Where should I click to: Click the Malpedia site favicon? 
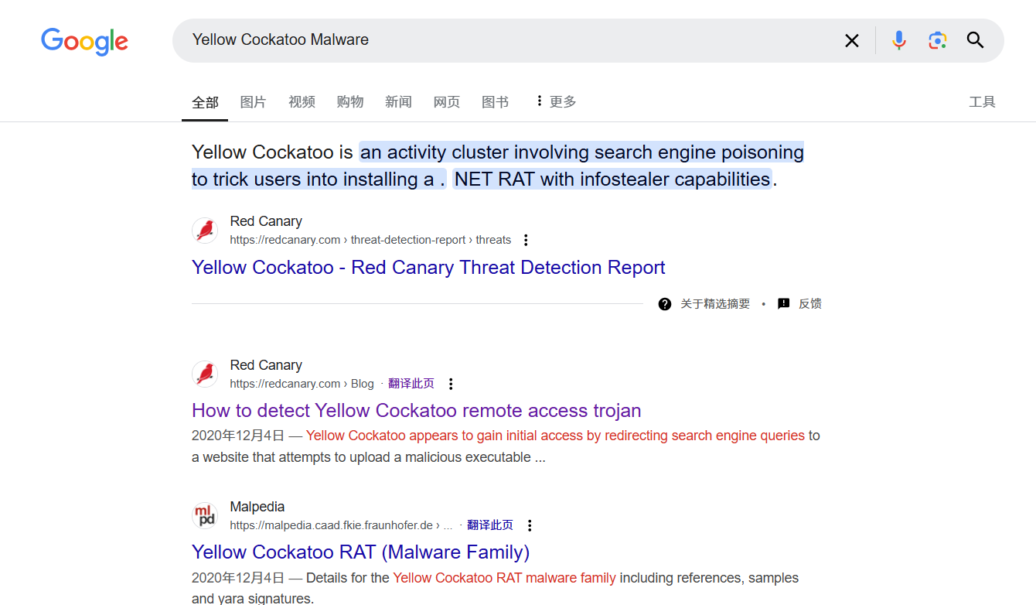(x=205, y=516)
